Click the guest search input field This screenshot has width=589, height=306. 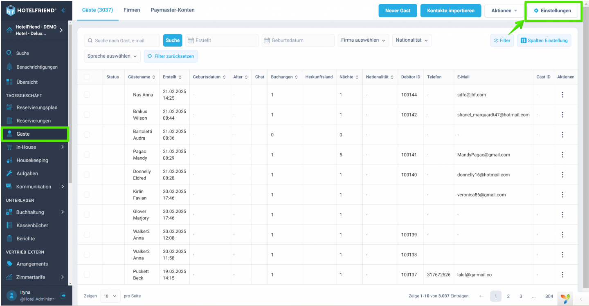point(122,40)
